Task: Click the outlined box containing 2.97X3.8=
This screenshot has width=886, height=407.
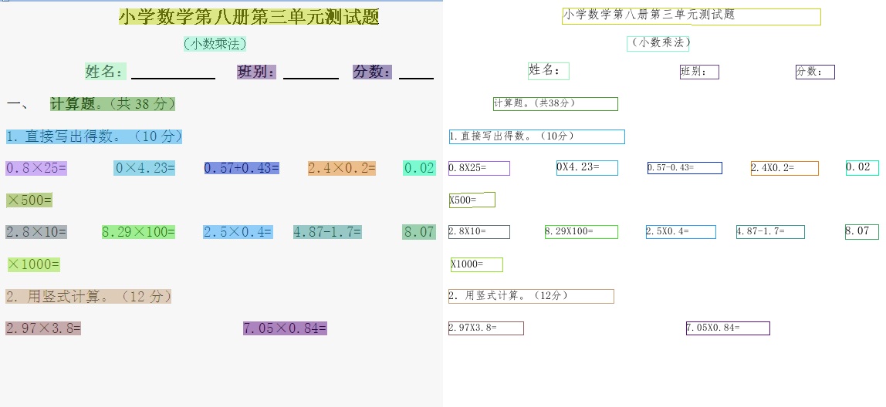Action: pos(485,328)
